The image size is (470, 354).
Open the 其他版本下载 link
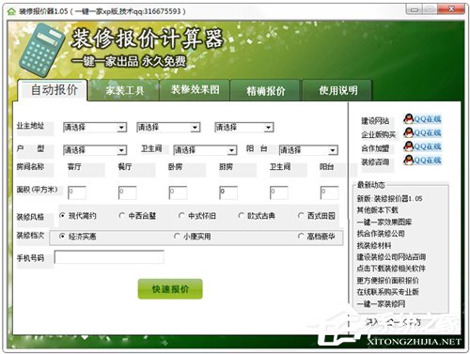[x=377, y=210]
